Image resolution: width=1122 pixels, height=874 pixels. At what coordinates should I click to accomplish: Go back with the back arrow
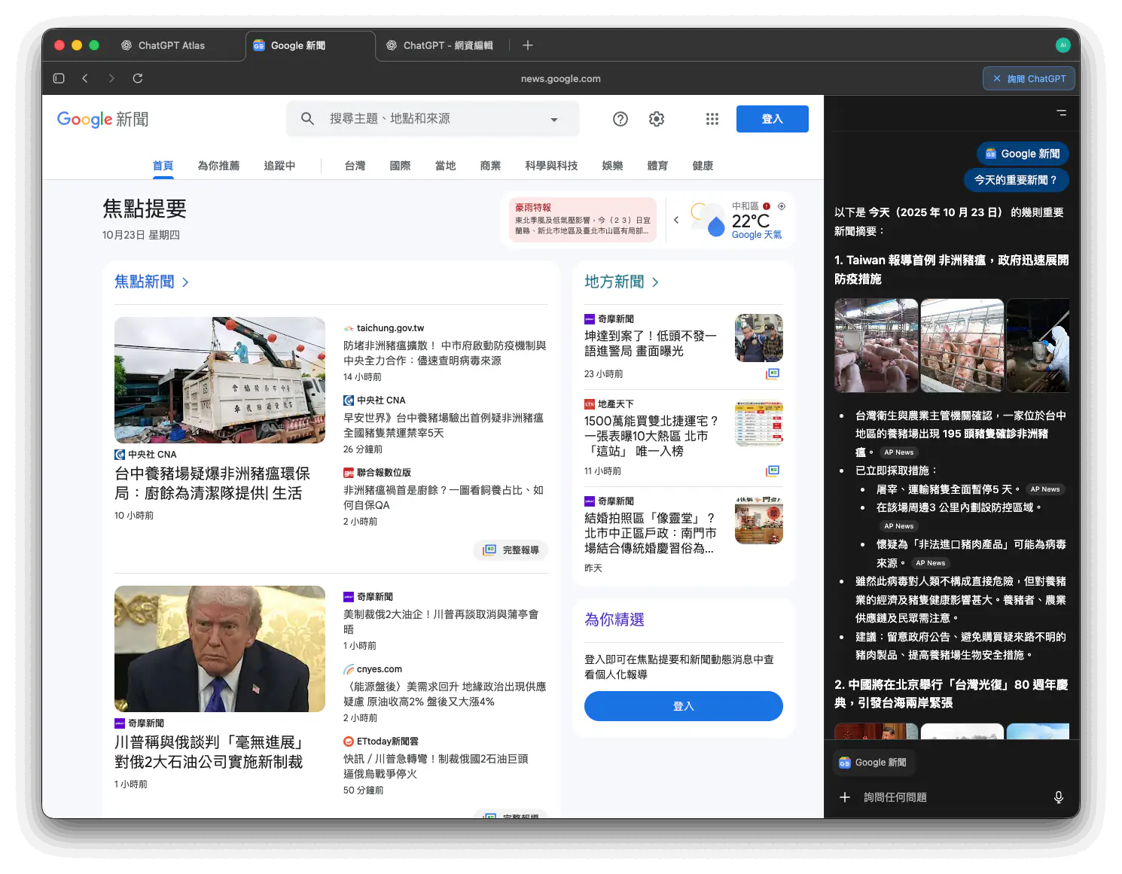[85, 78]
